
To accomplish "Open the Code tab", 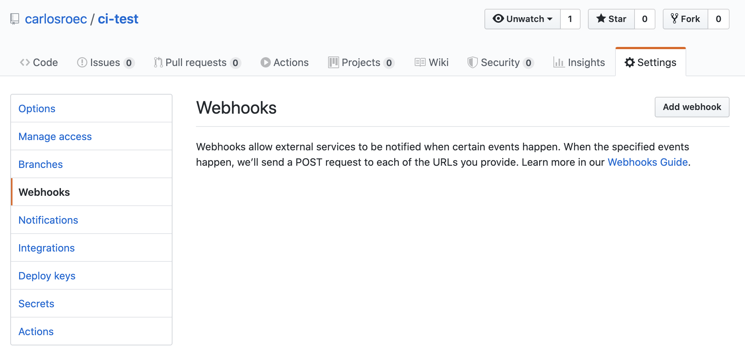I will [x=39, y=63].
